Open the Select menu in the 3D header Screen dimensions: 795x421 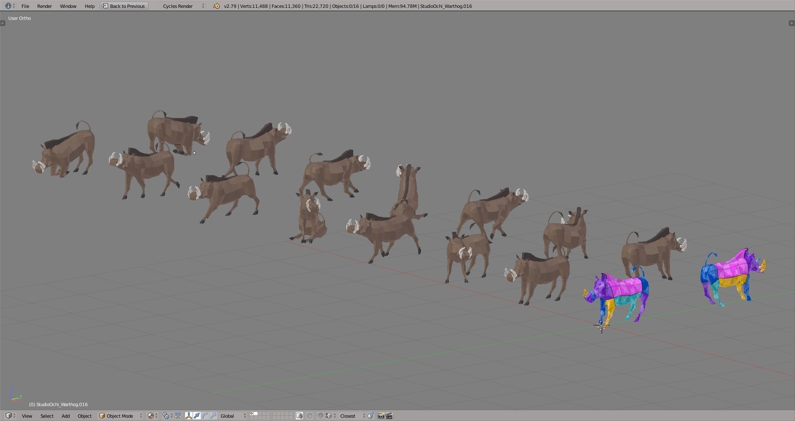coord(47,416)
